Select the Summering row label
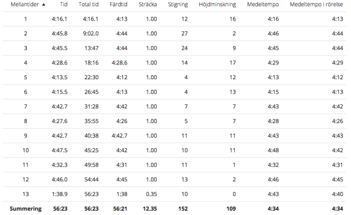 point(26,209)
